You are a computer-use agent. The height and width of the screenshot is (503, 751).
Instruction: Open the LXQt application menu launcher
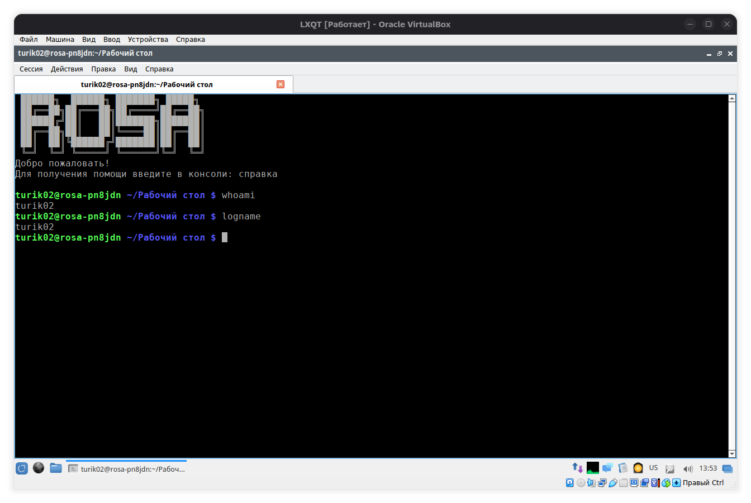[22, 468]
